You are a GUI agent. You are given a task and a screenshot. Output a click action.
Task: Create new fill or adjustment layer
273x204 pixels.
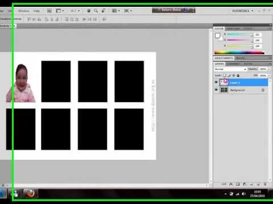click(x=245, y=184)
